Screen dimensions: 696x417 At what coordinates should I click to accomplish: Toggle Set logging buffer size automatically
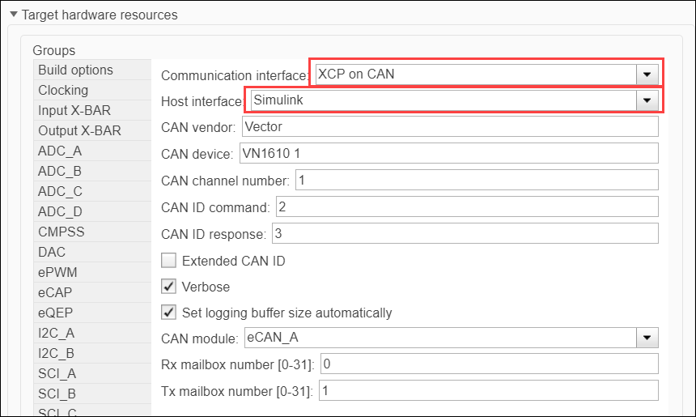(x=169, y=313)
